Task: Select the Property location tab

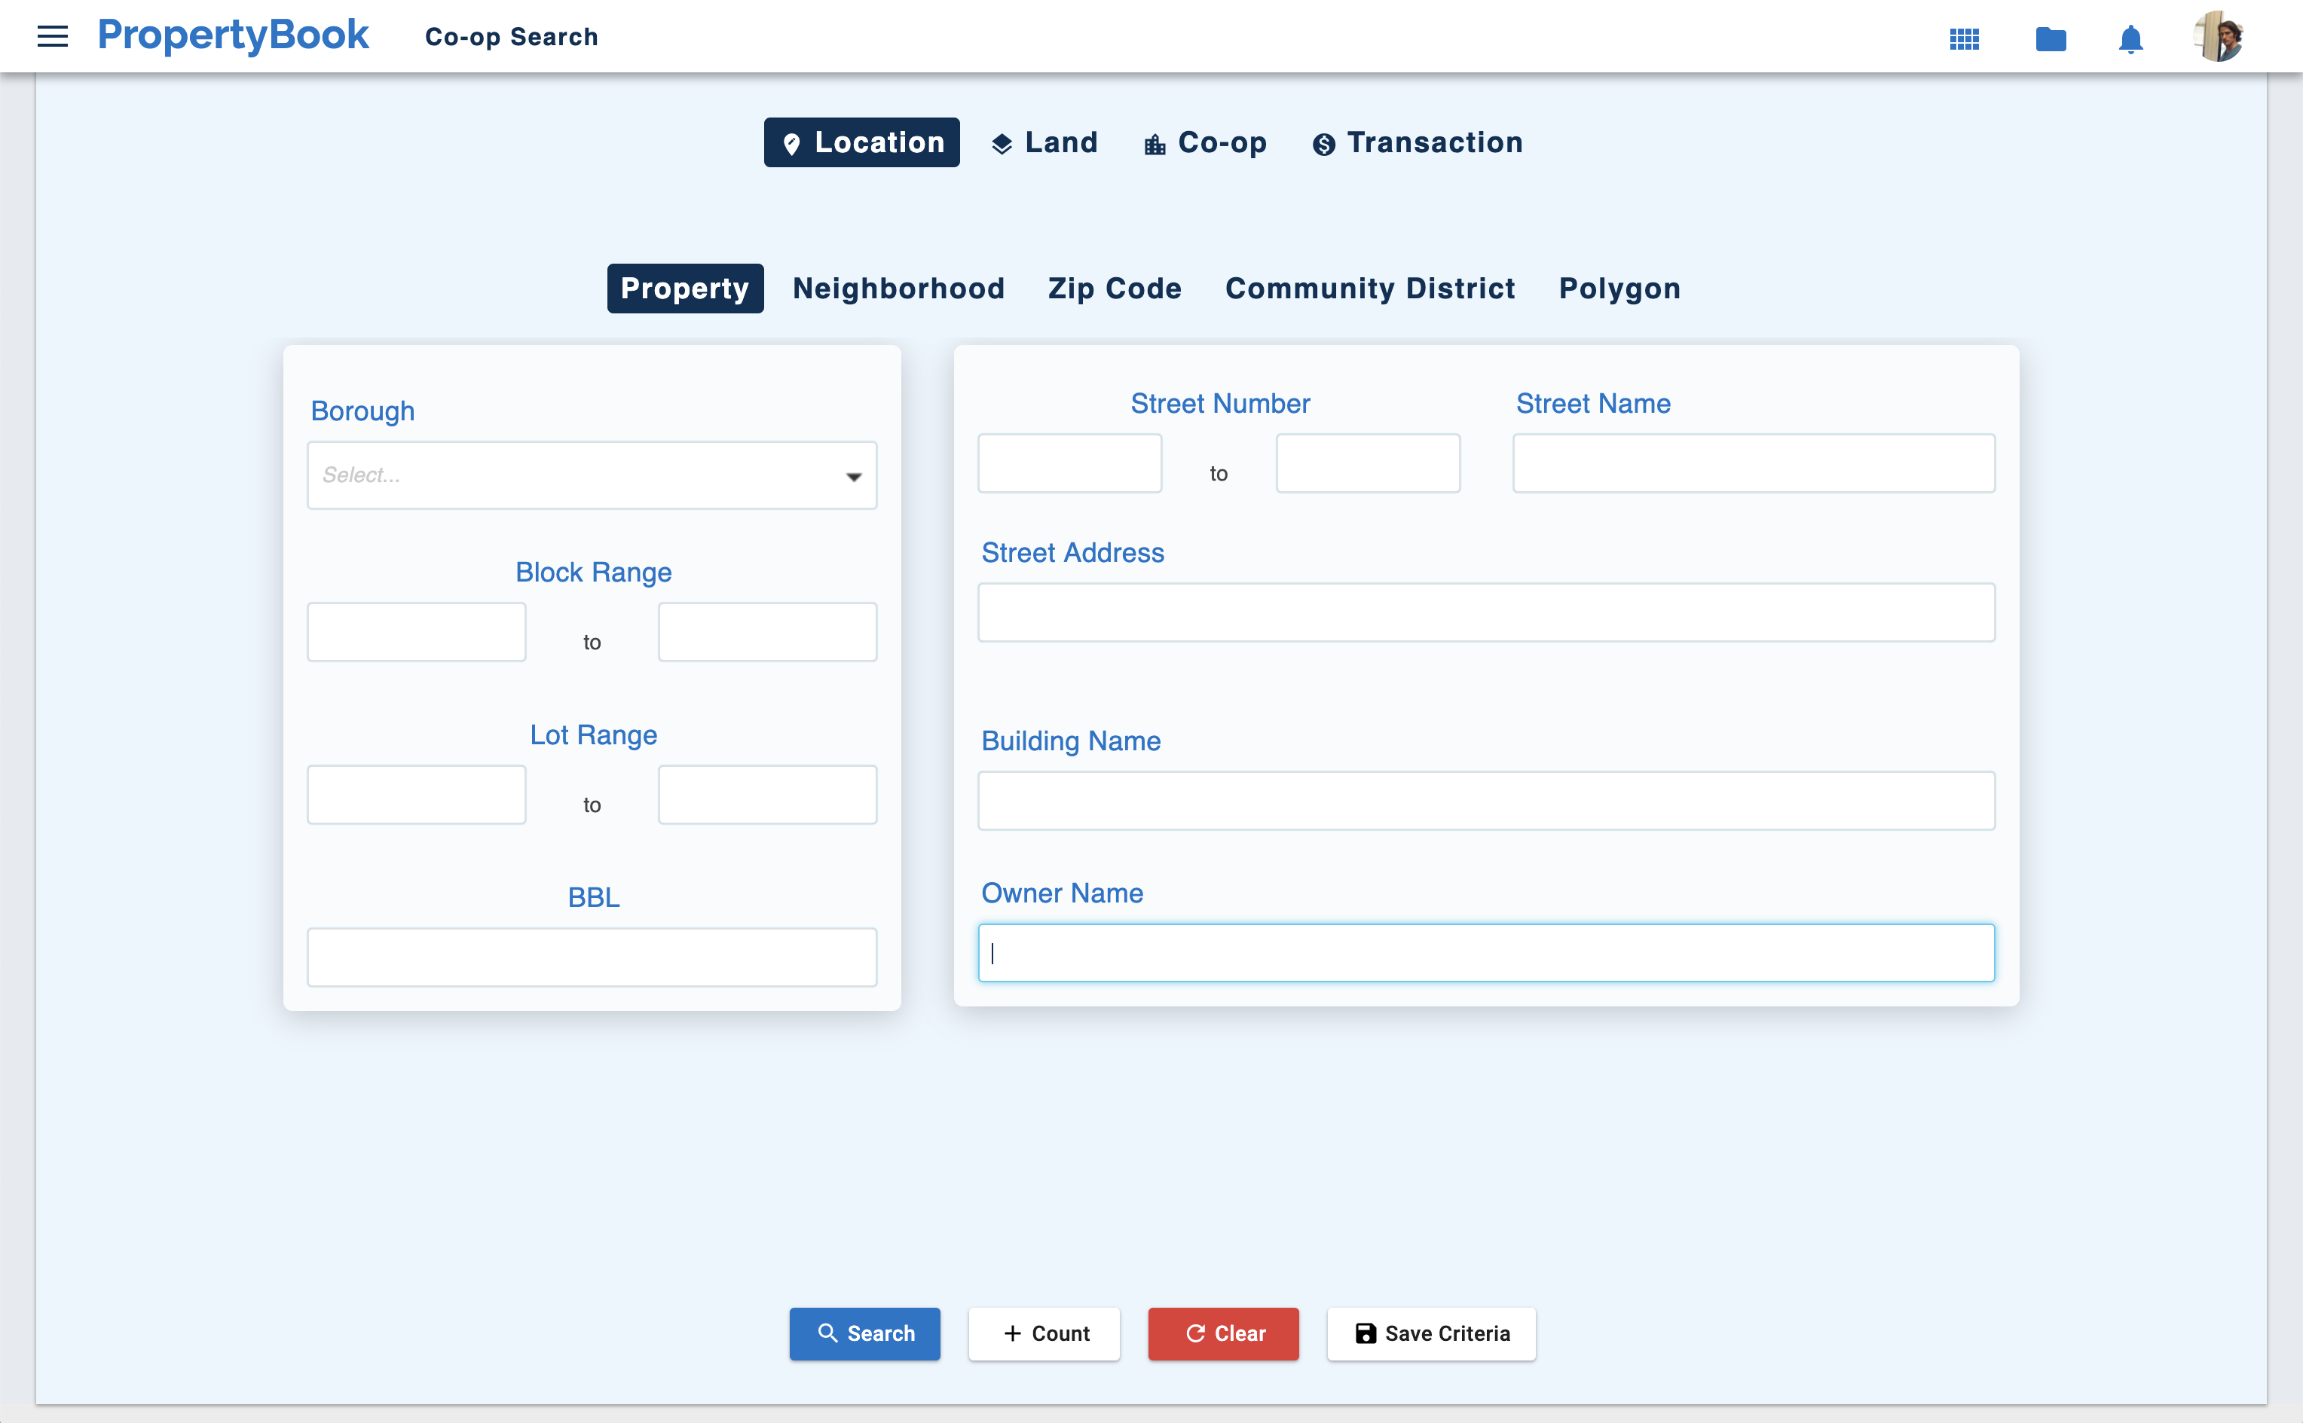Action: click(684, 288)
